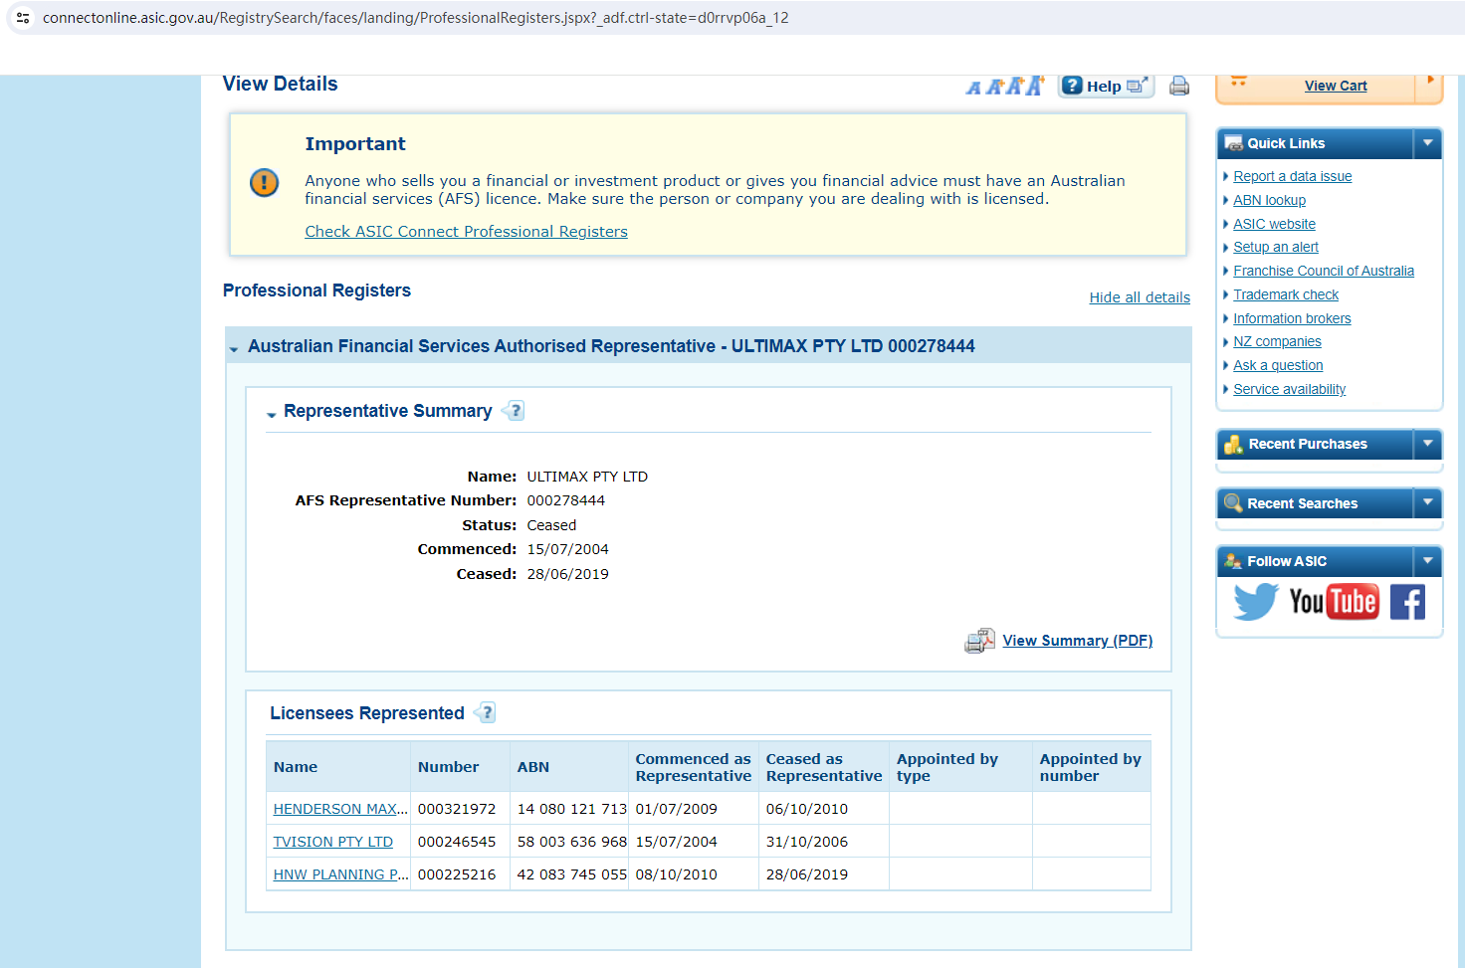Click Hide all details link

(x=1140, y=297)
